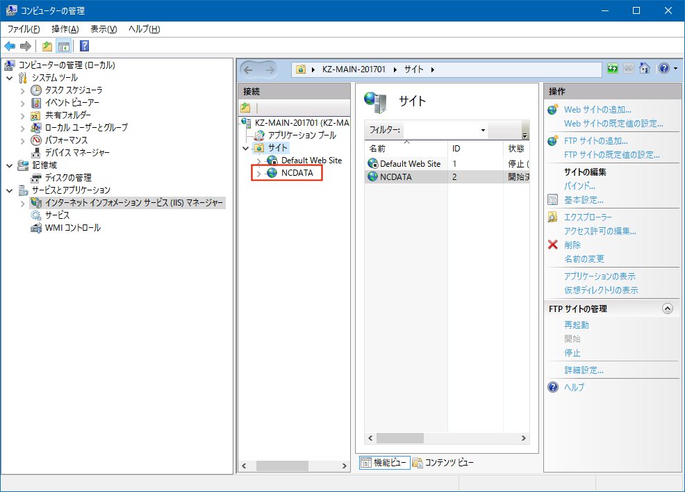The height and width of the screenshot is (492, 685).
Task: Select the 共有フォルダー icon
Action: [36, 115]
